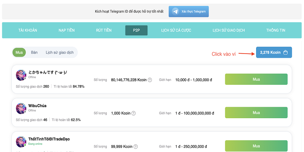Click completion rate 84.78%
This screenshot has height=152, width=304.
click(x=79, y=87)
